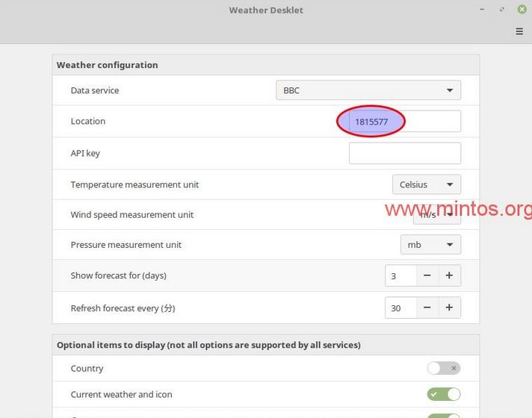Click the Location field containing 1815577

click(404, 122)
